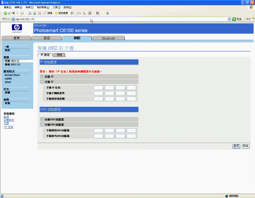
Task: Select the Manual IP (手動 IP) radio button
Action: (x=42, y=82)
